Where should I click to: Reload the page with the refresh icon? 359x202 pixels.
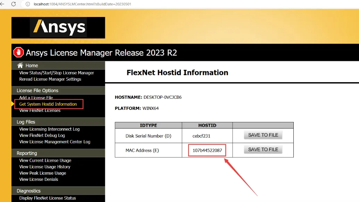click(14, 4)
